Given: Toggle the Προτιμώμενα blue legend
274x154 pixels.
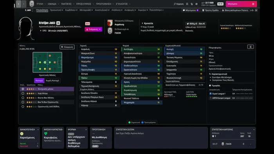Looking at the screenshot, I should click(148, 122).
